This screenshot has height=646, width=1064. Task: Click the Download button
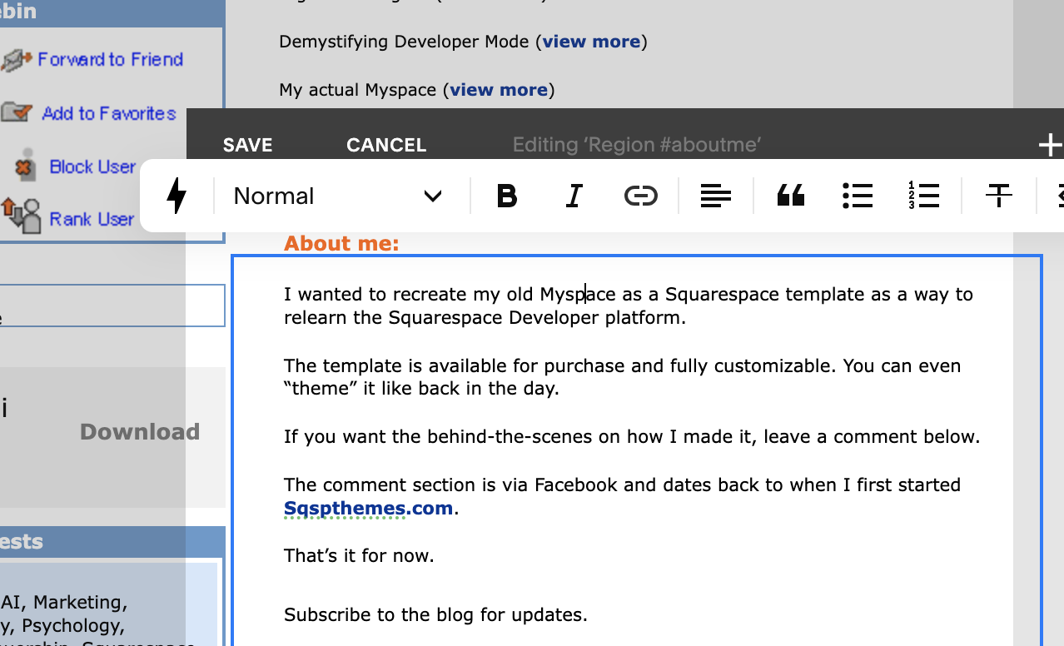click(x=140, y=431)
